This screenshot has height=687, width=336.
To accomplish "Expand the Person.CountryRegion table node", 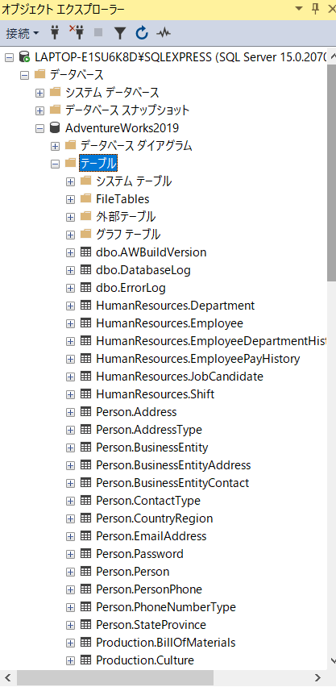I will (x=70, y=518).
